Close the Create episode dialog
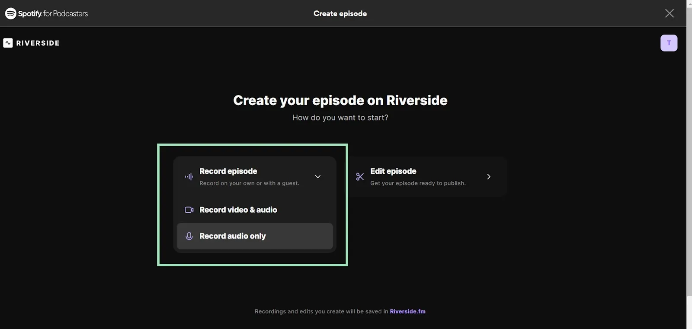692x329 pixels. (x=669, y=13)
